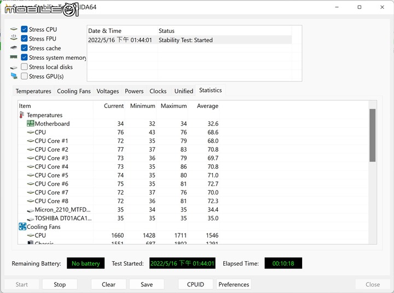Click the Elapsed Time 00:10:18 display
The height and width of the screenshot is (293, 394).
pos(283,263)
